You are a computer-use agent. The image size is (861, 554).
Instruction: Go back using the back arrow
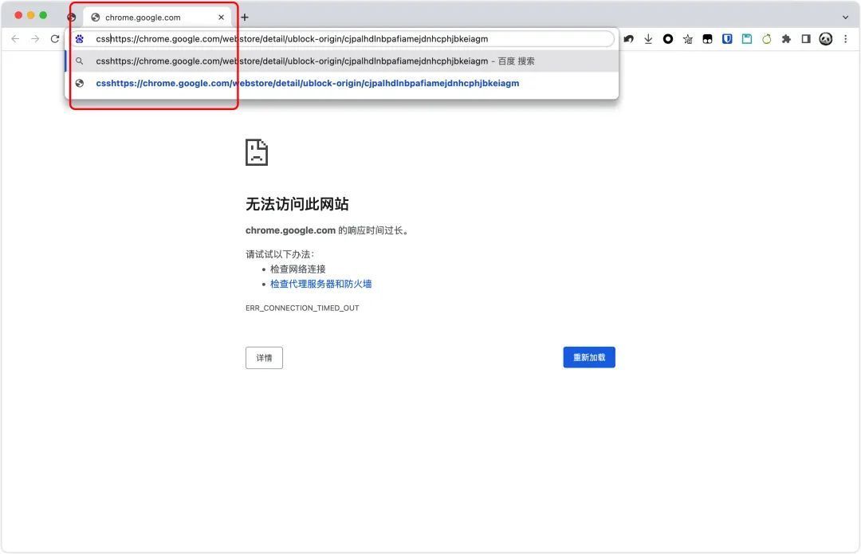pos(15,39)
